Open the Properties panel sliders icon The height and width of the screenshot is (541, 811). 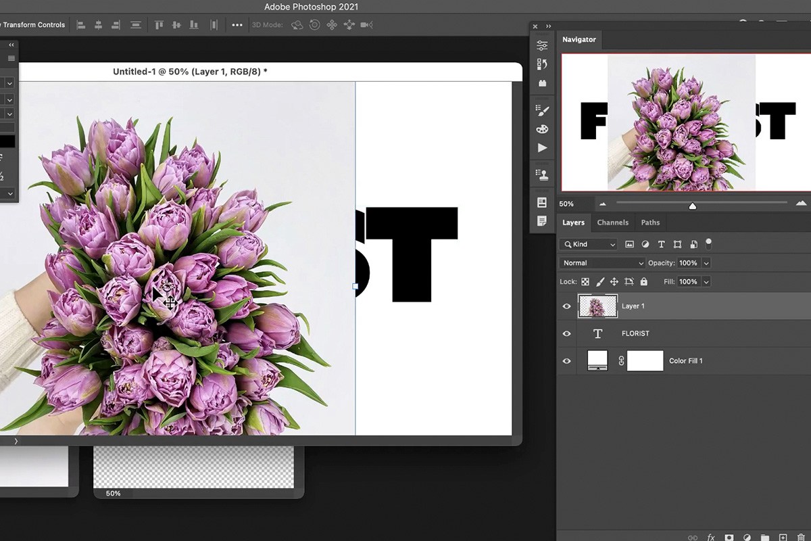pyautogui.click(x=542, y=45)
